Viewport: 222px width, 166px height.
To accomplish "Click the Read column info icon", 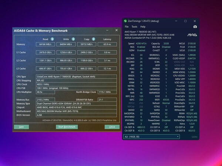I will coord(52,39).
